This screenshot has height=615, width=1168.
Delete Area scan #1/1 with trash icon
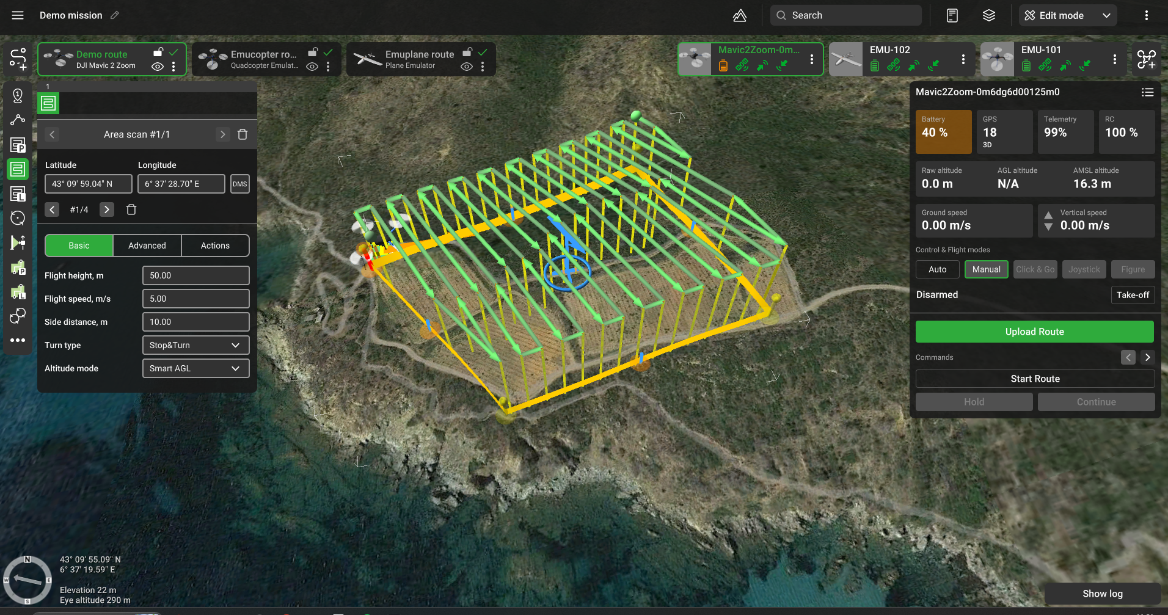click(243, 134)
